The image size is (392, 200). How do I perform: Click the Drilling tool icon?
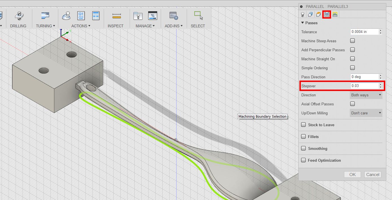coord(18,16)
